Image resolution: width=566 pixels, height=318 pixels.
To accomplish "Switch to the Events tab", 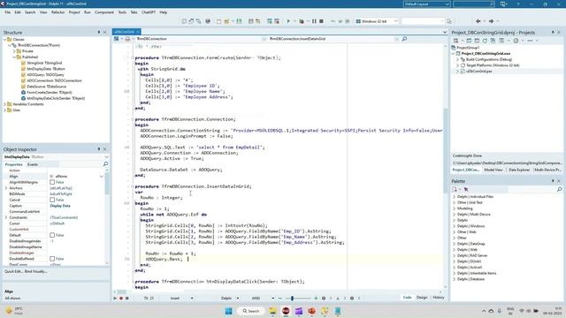I will (33, 164).
